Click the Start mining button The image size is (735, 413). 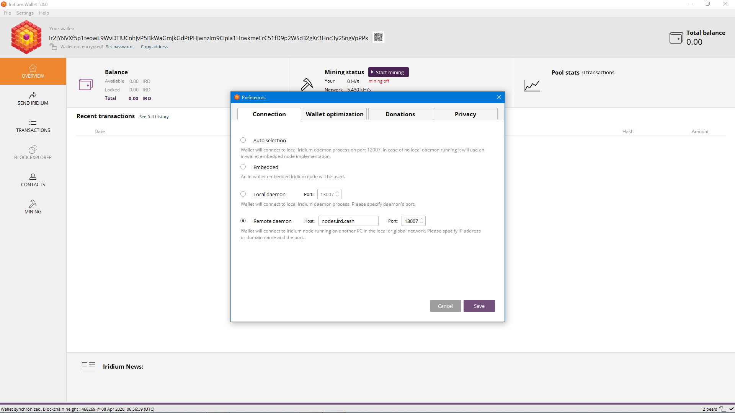389,72
